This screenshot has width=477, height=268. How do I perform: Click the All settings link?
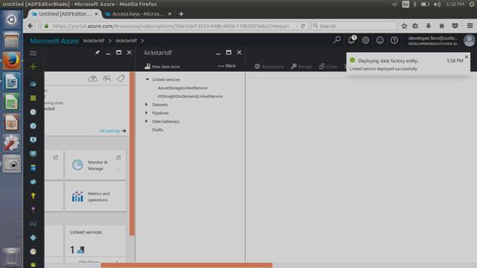pyautogui.click(x=113, y=131)
